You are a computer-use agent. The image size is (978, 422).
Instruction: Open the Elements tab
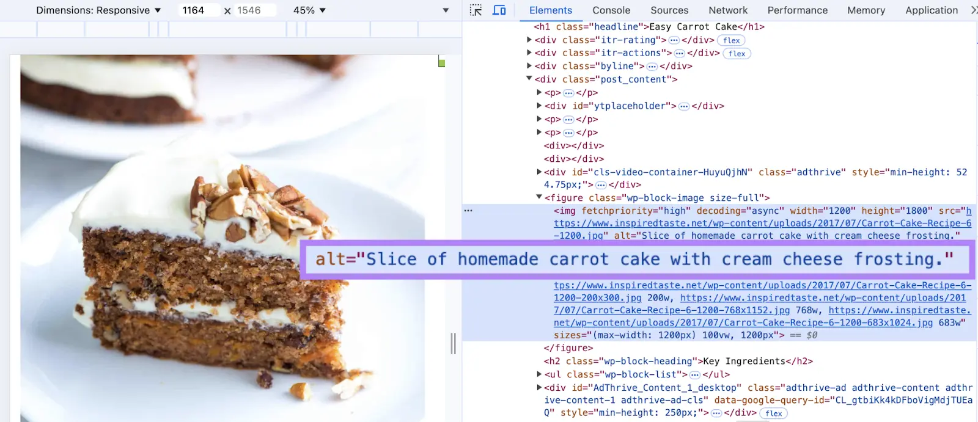[551, 10]
